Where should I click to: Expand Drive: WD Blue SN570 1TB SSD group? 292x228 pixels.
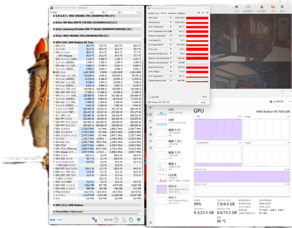51,22
